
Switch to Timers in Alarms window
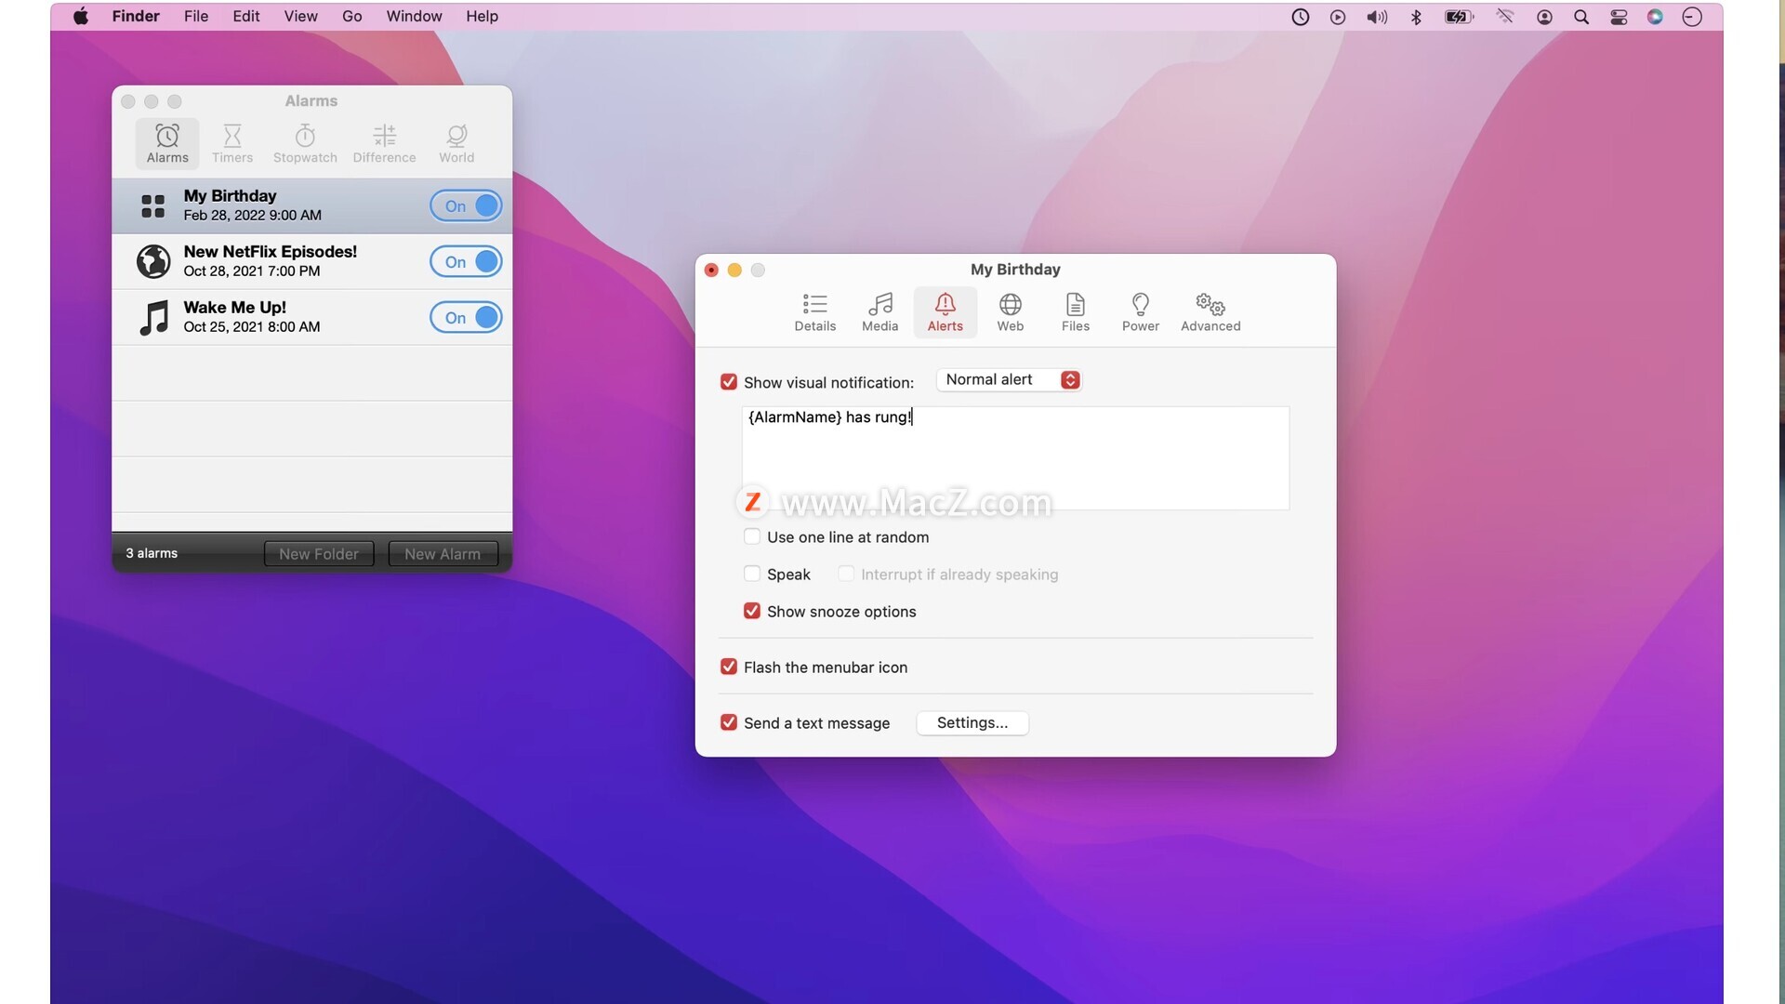232,143
